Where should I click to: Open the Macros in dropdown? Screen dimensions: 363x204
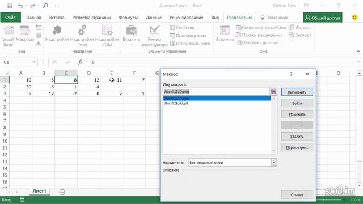(274, 163)
